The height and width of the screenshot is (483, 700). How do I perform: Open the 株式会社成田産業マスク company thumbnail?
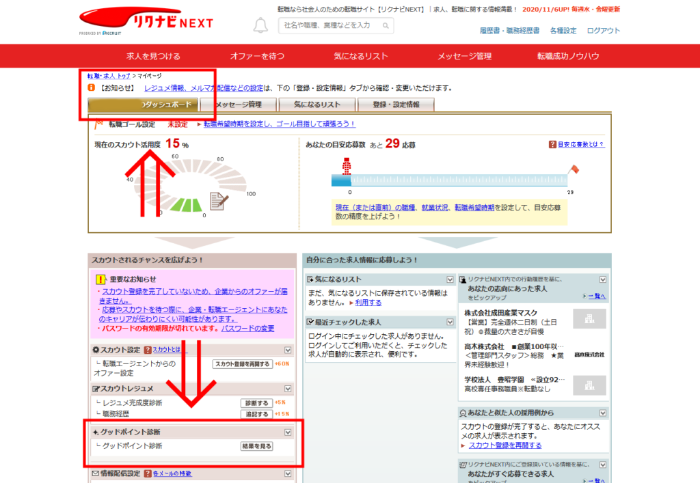589,319
